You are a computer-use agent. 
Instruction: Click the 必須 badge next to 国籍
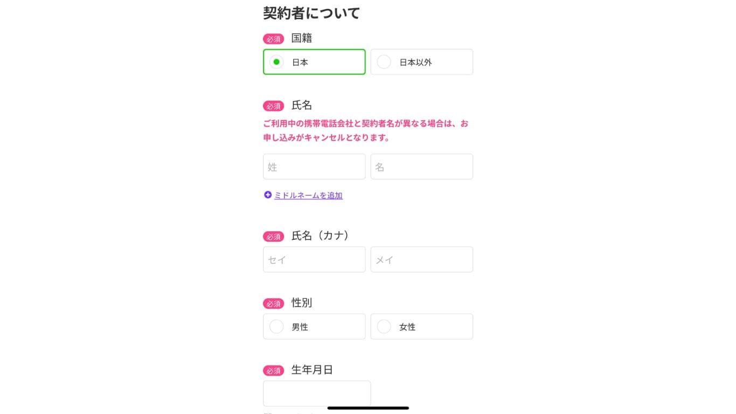point(273,39)
